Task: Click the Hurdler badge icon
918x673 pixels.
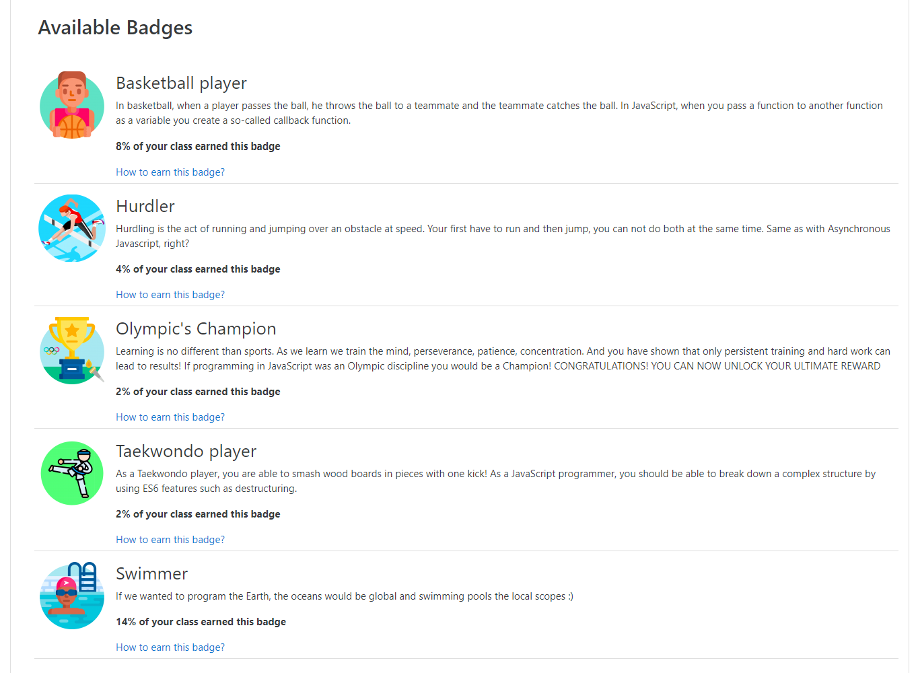Action: pos(72,228)
